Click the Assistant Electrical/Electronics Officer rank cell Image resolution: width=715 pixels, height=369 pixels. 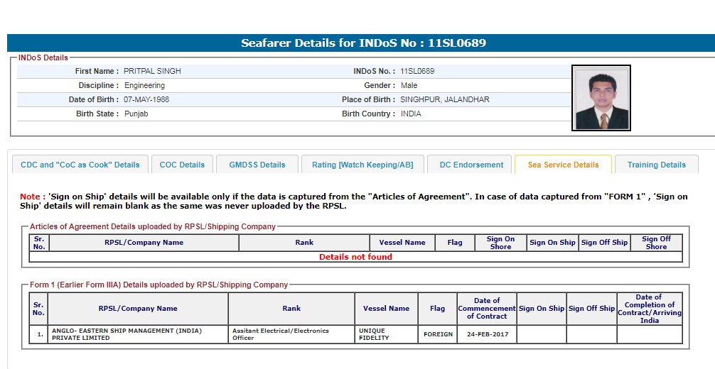click(x=291, y=334)
